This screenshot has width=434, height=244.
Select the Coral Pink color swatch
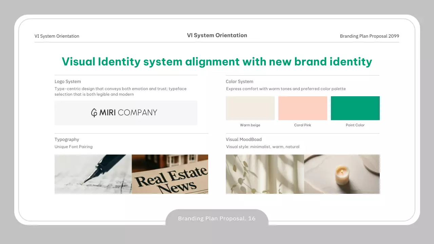302,108
